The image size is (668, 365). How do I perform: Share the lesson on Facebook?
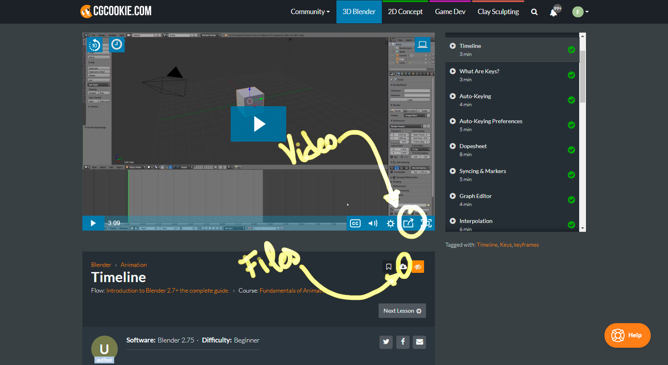(x=403, y=342)
